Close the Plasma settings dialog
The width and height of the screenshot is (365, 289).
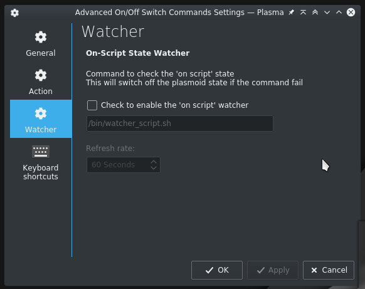351,13
